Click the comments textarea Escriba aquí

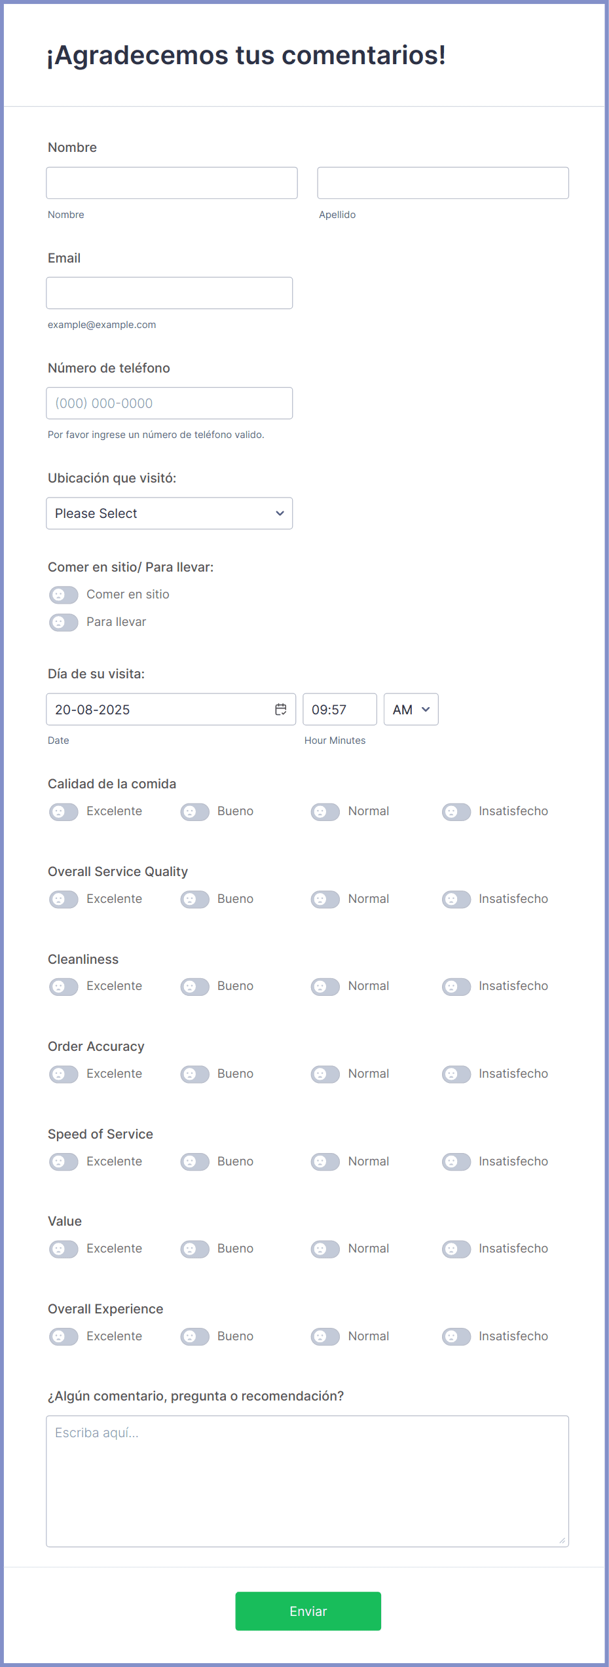tap(307, 1481)
